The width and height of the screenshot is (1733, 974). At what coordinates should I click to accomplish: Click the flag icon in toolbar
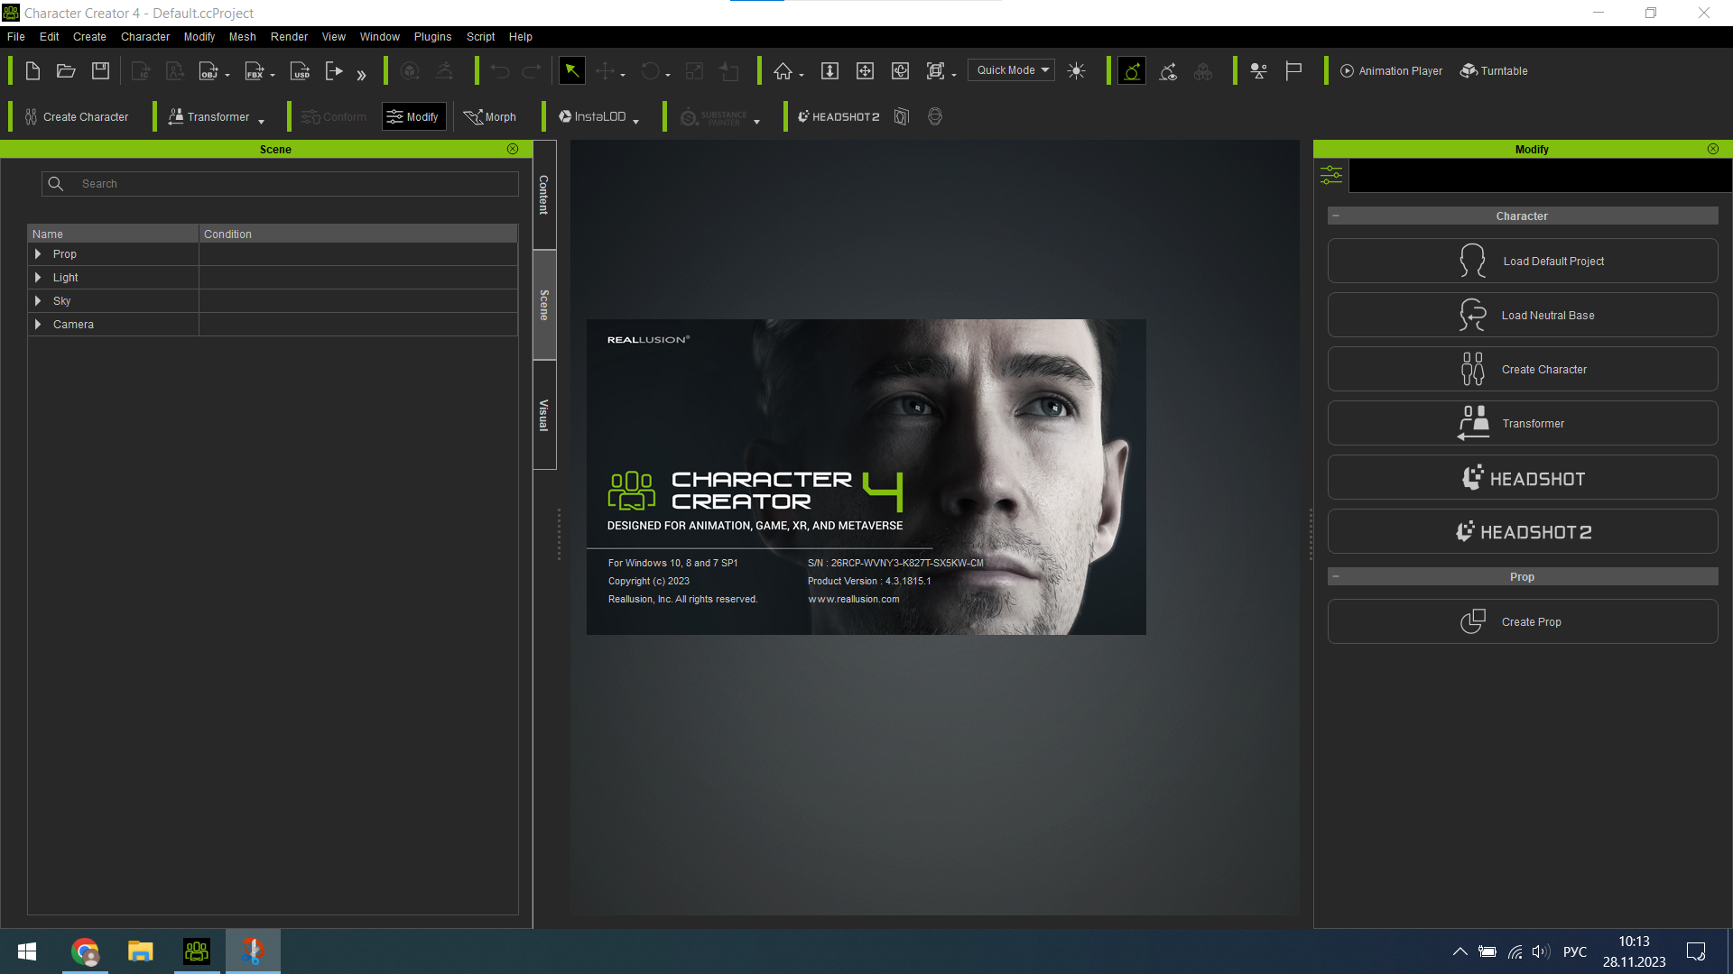(1293, 71)
